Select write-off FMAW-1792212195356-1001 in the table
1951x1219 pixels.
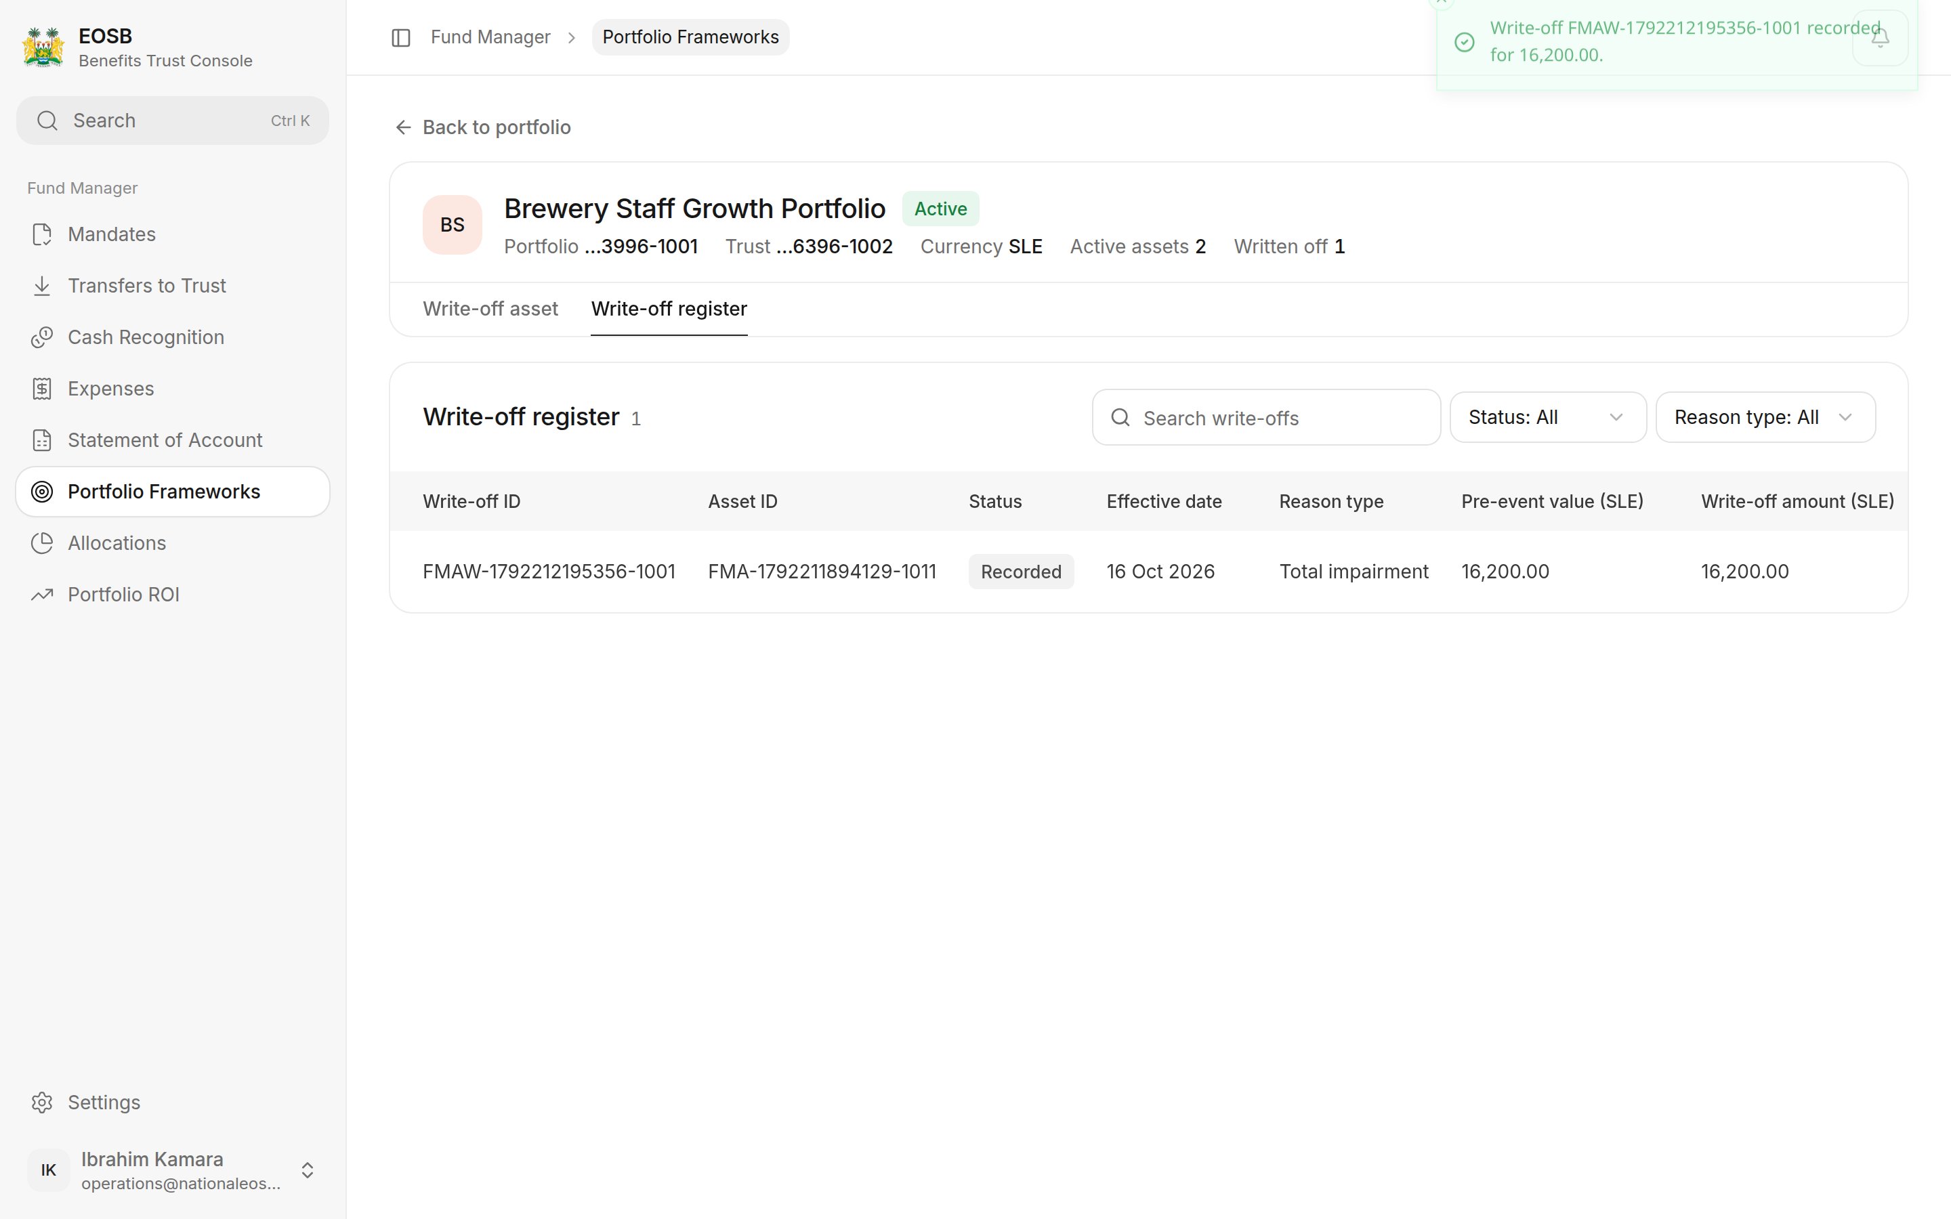[549, 572]
